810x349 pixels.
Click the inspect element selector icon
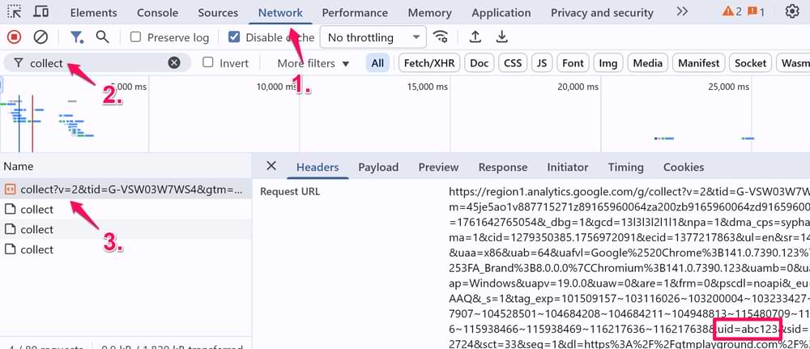(14, 12)
